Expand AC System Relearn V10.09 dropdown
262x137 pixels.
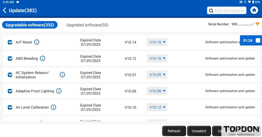pos(157,75)
